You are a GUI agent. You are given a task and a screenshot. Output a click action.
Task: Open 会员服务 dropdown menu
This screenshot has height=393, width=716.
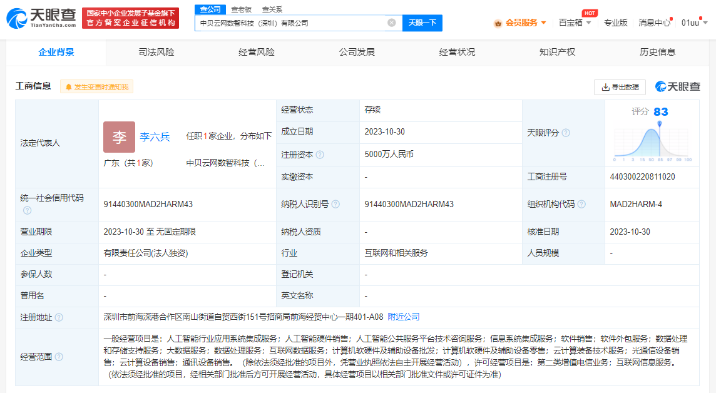click(521, 23)
